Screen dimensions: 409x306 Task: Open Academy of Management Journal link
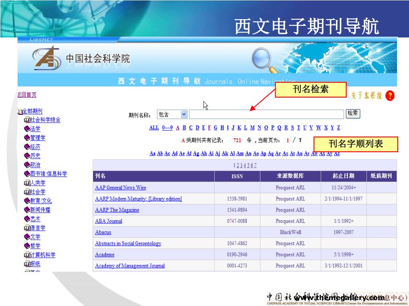pos(130,266)
